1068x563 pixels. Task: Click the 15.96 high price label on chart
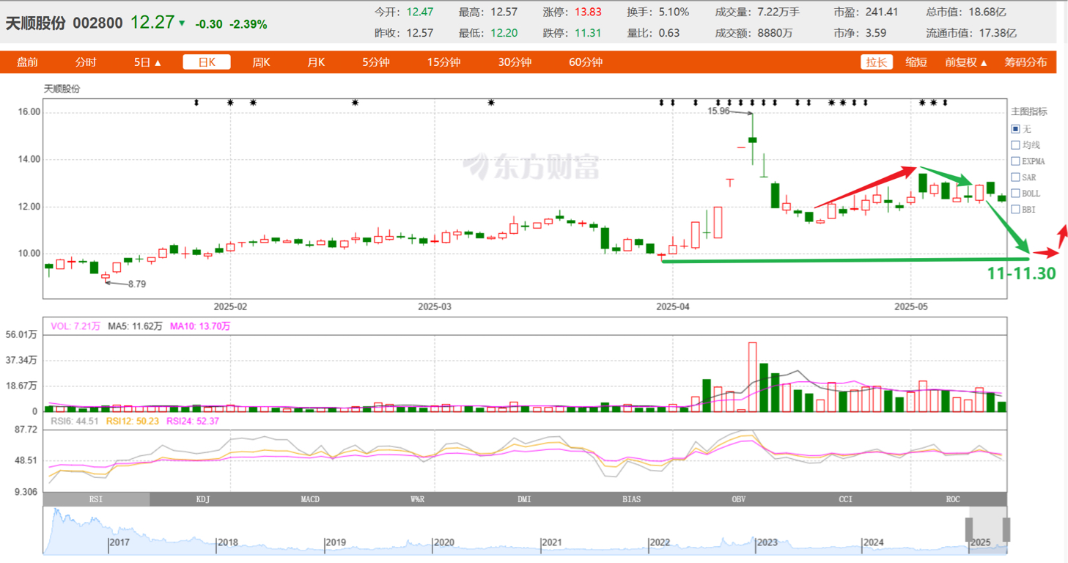(x=718, y=111)
